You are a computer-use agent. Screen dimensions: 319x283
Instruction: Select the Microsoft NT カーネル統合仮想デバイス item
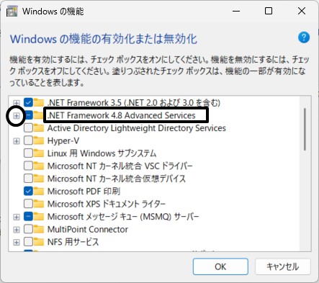117,179
